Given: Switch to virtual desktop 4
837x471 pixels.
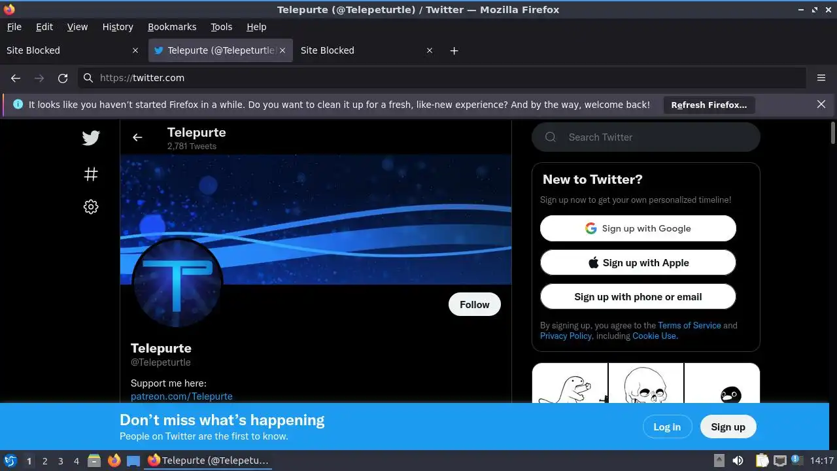Looking at the screenshot, I should [76, 461].
